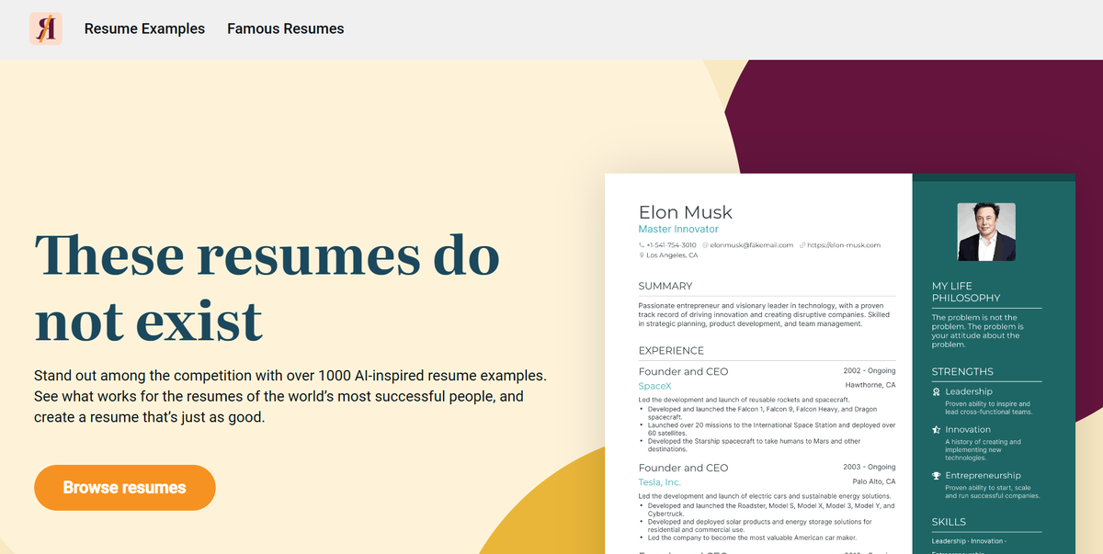Click the SUMMARY section heading
This screenshot has height=554, width=1103.
pyautogui.click(x=665, y=286)
